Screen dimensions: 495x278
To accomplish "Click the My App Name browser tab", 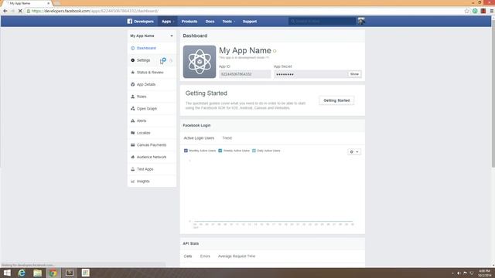I will click(27, 3).
